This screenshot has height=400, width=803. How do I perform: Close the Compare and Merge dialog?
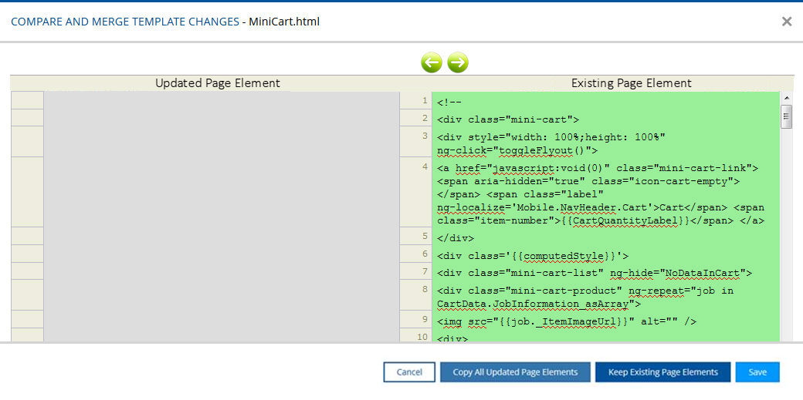click(x=787, y=22)
